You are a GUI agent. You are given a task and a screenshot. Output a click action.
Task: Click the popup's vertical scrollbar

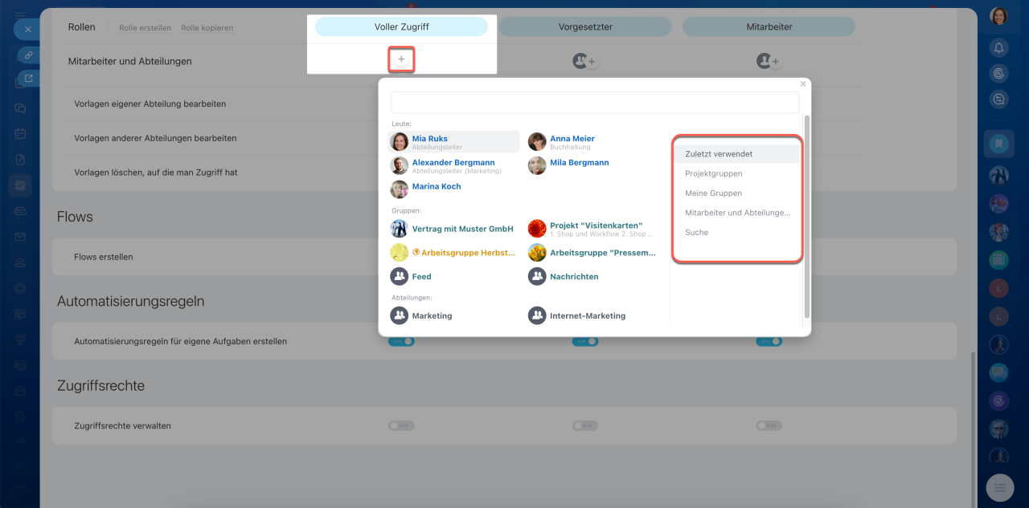[806, 217]
